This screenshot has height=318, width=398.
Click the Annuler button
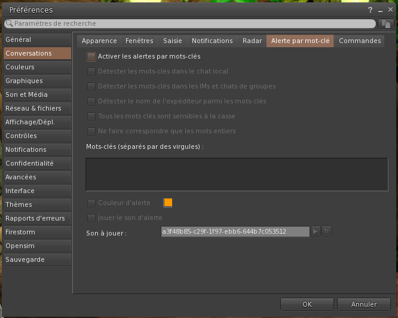(364, 304)
